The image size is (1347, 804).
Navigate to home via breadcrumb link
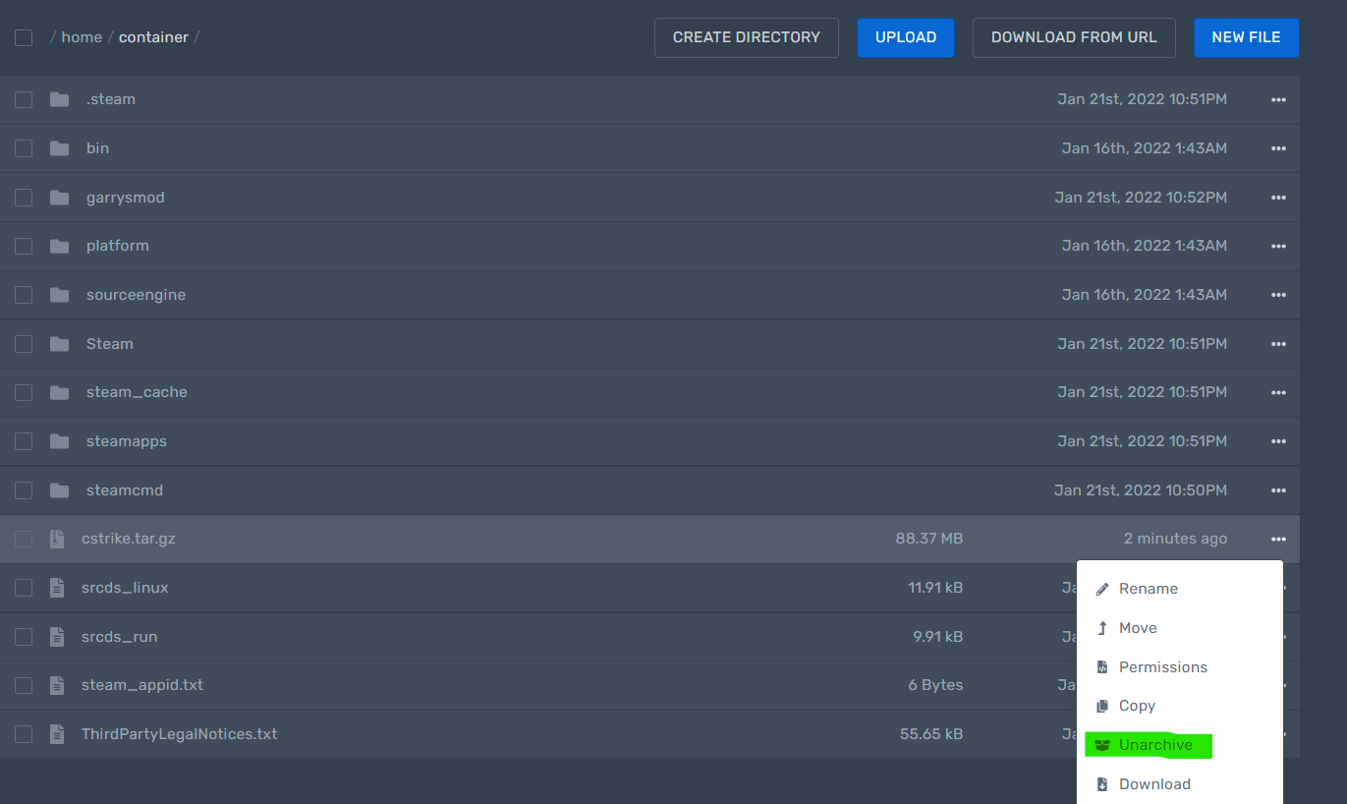coord(82,36)
